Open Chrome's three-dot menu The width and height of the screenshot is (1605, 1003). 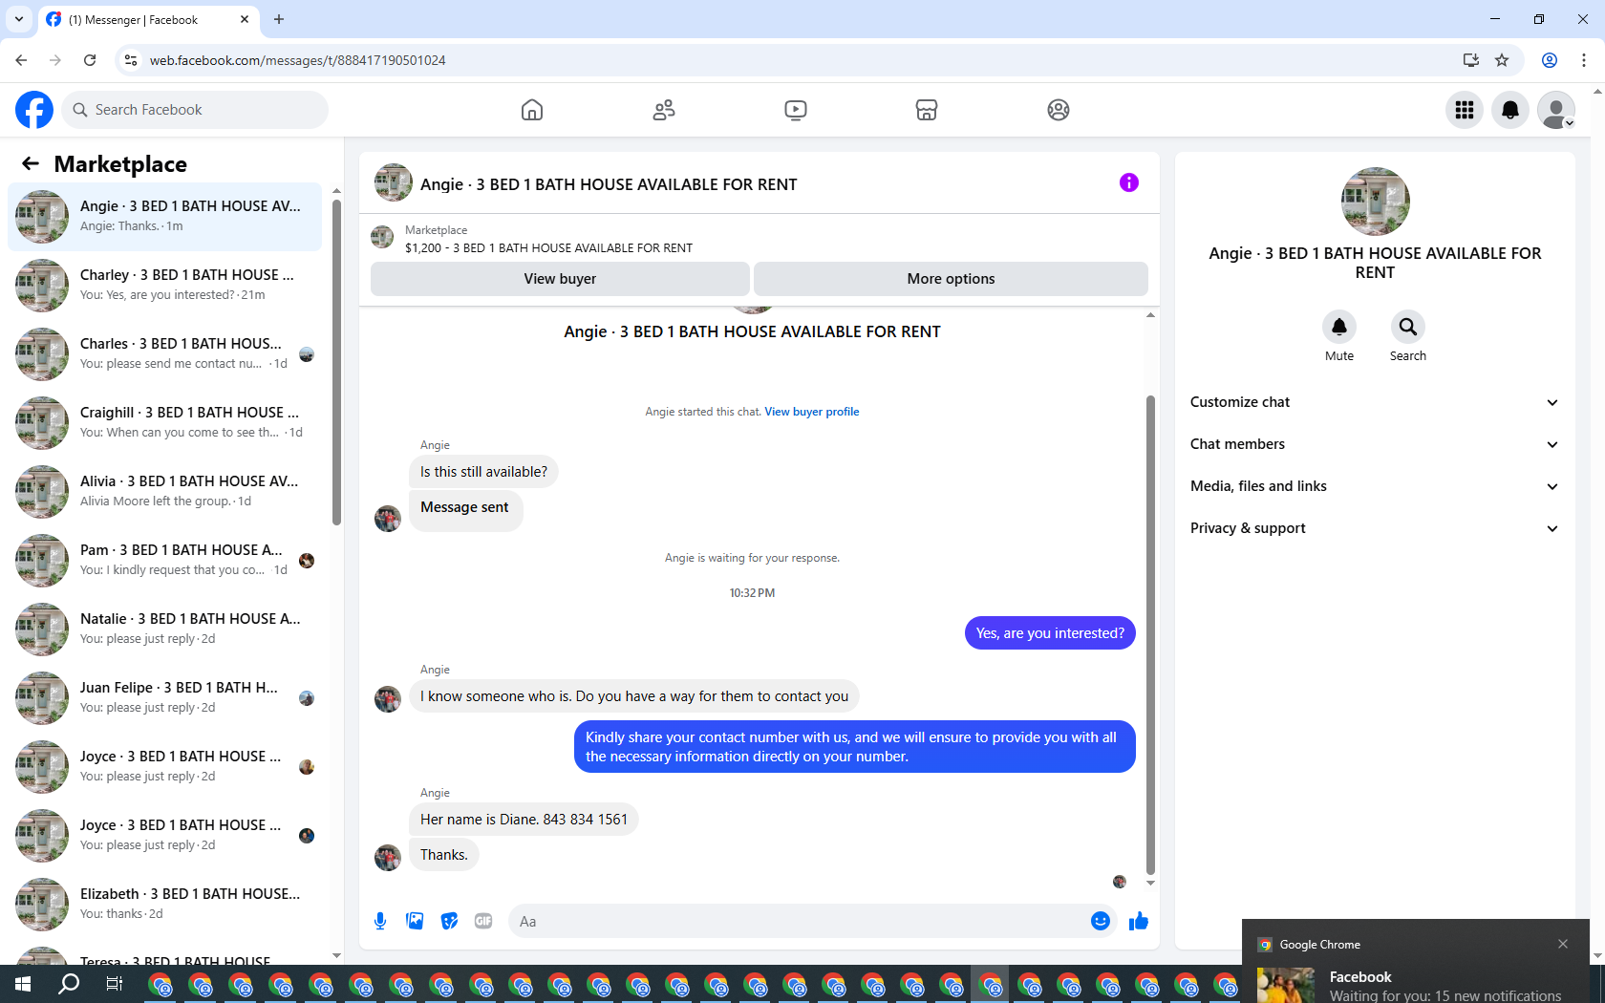coord(1584,60)
